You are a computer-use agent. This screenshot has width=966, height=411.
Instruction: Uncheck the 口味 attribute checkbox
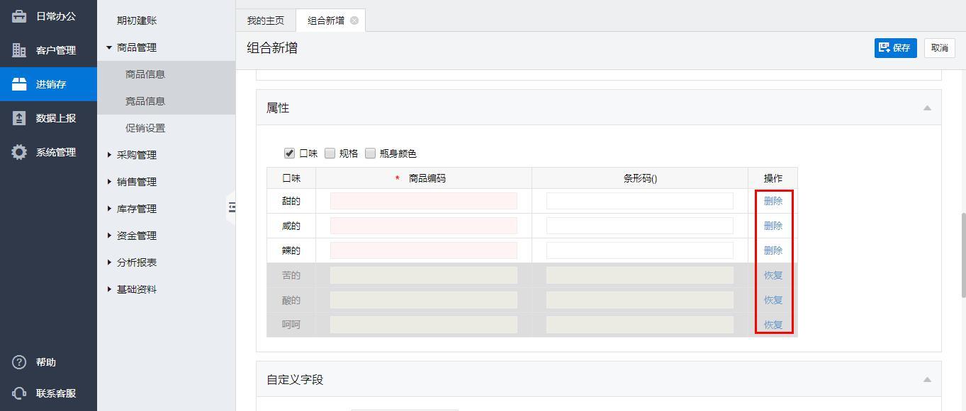click(289, 153)
